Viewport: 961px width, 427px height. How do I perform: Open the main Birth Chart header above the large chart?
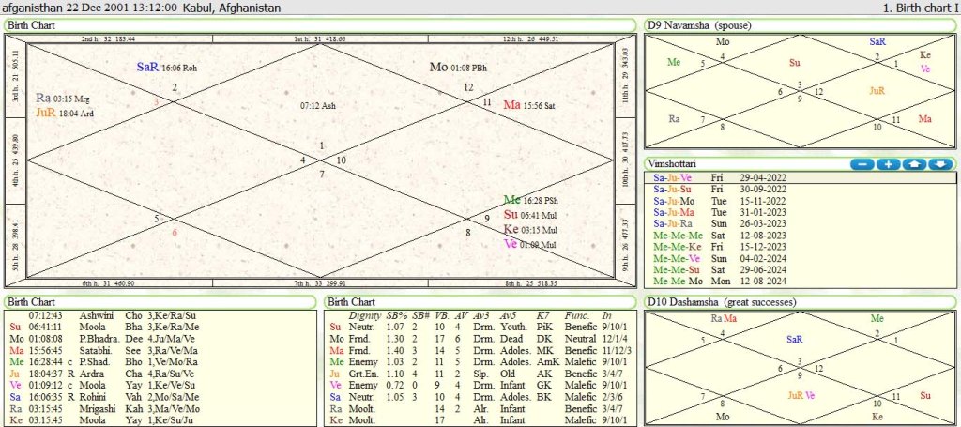(31, 25)
